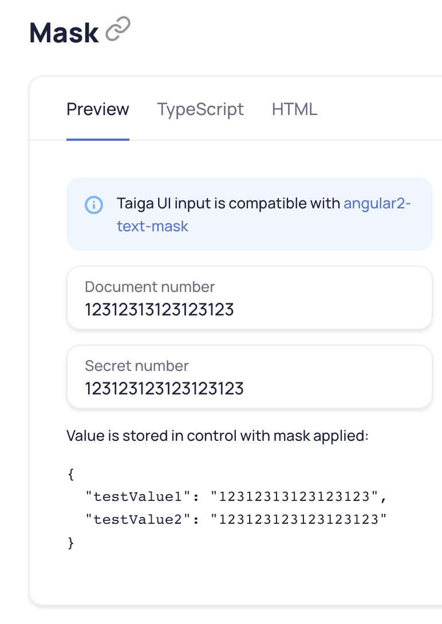Click the 'i' icon in the compatibility banner
Viewport: 442px width, 624px height.
(x=94, y=204)
